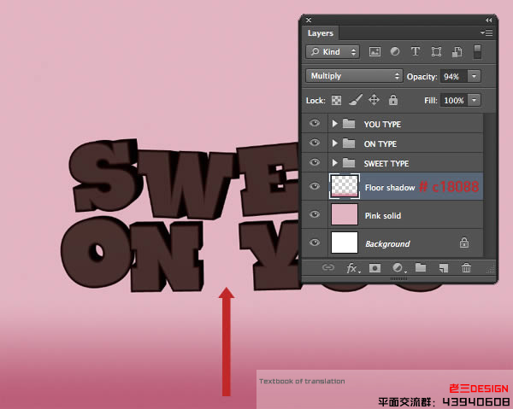Click the Pink solid layer thumbnail

345,214
